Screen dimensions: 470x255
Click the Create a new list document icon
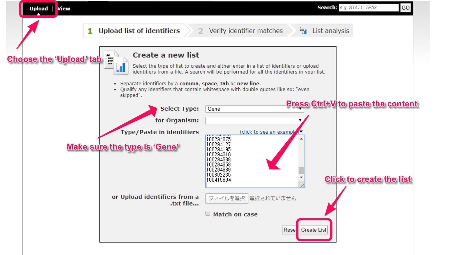click(116, 63)
